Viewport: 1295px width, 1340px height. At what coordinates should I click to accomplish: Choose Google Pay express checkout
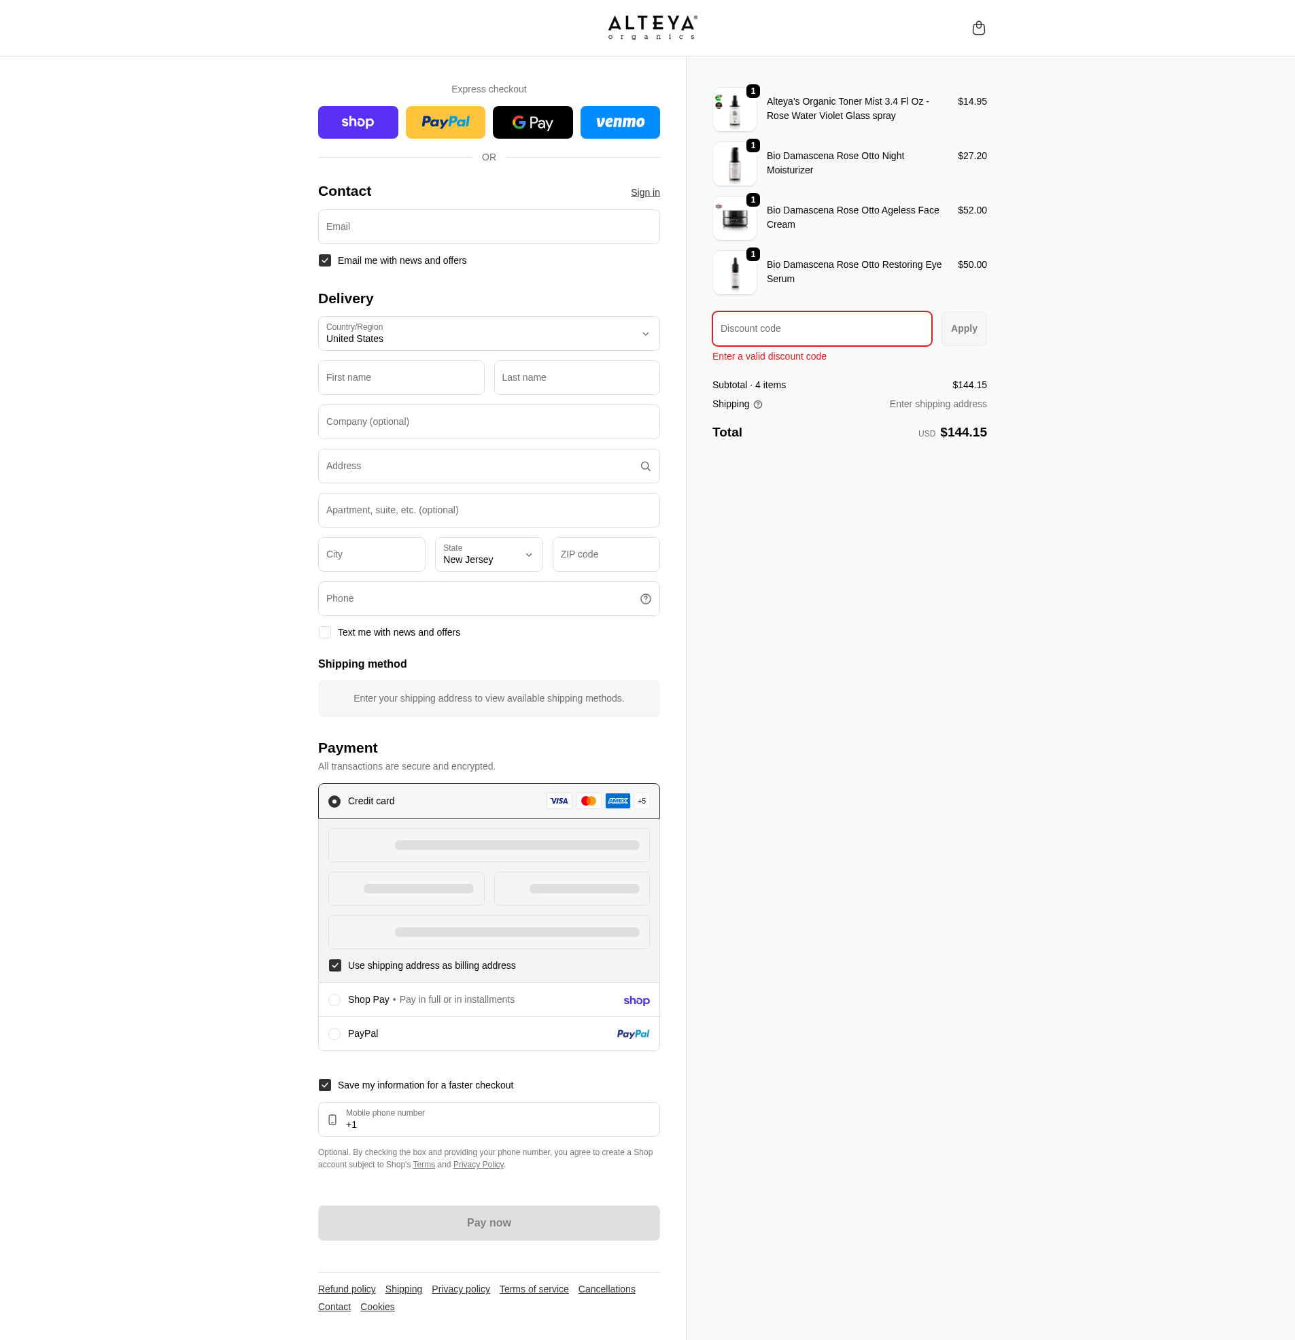pos(533,122)
